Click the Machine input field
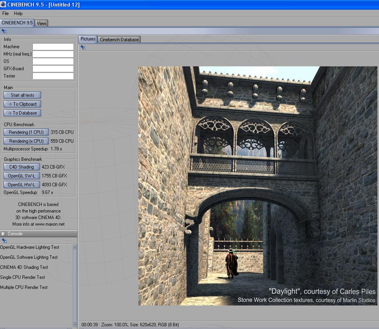The height and width of the screenshot is (329, 379). 53,47
